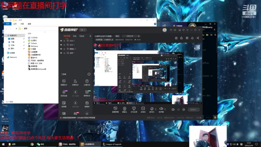Click share icon in streaming app header
Screen dimensions: 261x147
[198, 38]
